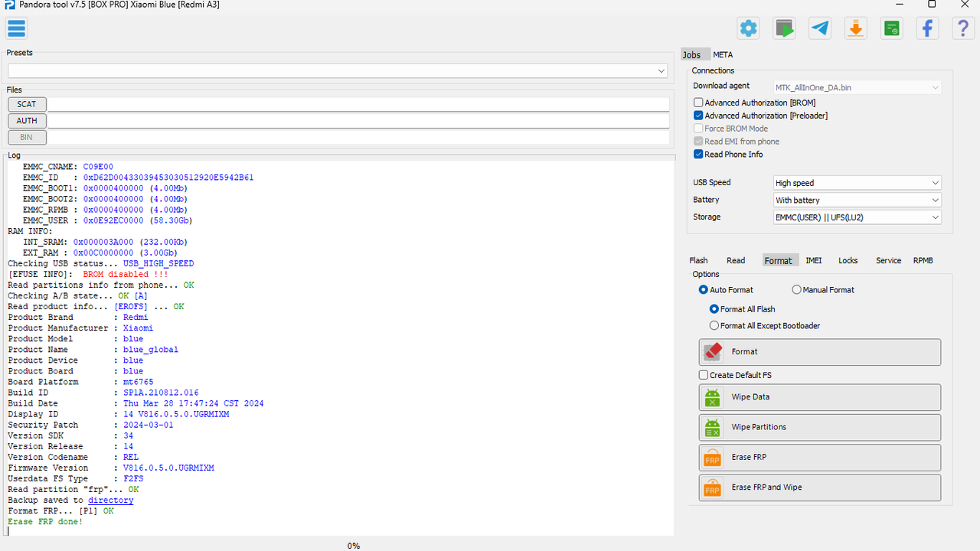This screenshot has width=980, height=551.
Task: Open USB Speed dropdown
Action: pos(857,183)
